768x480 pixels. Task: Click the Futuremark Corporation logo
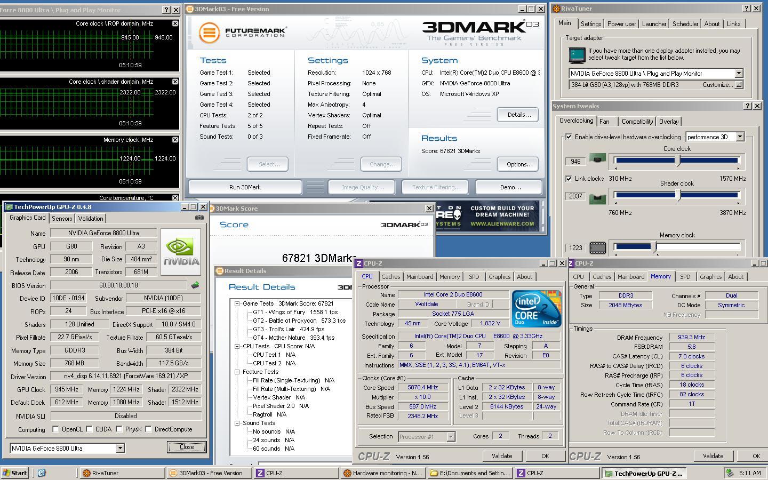[243, 33]
